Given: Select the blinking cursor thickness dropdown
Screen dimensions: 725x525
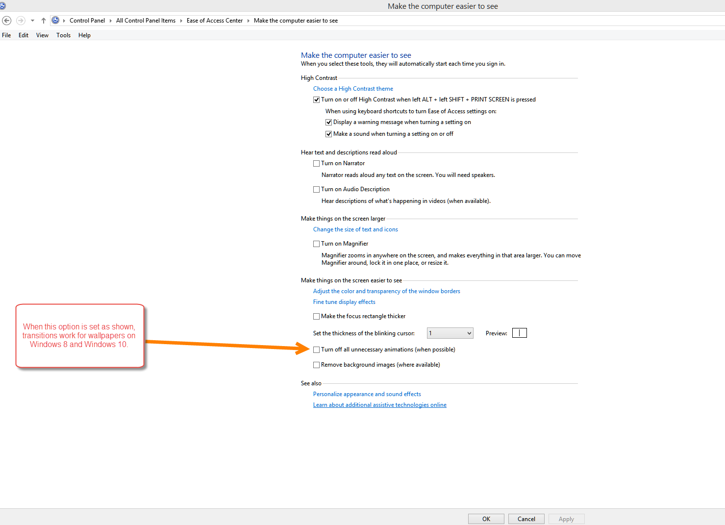Looking at the screenshot, I should tap(450, 333).
